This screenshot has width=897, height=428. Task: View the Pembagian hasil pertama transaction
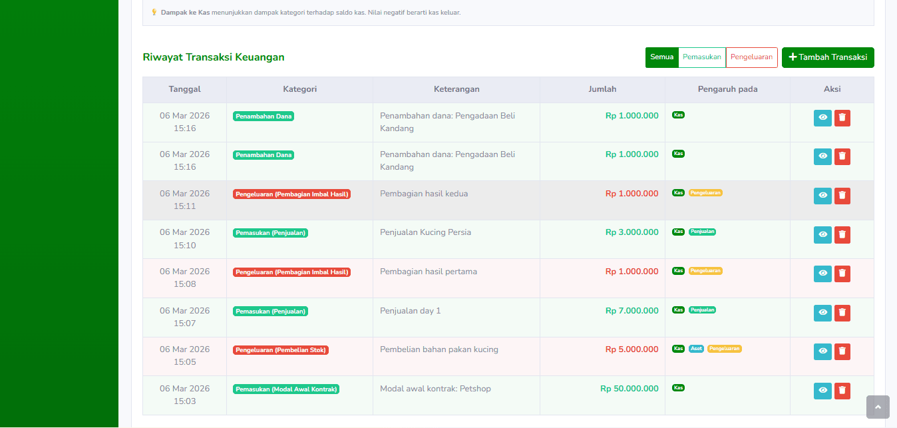tap(822, 274)
